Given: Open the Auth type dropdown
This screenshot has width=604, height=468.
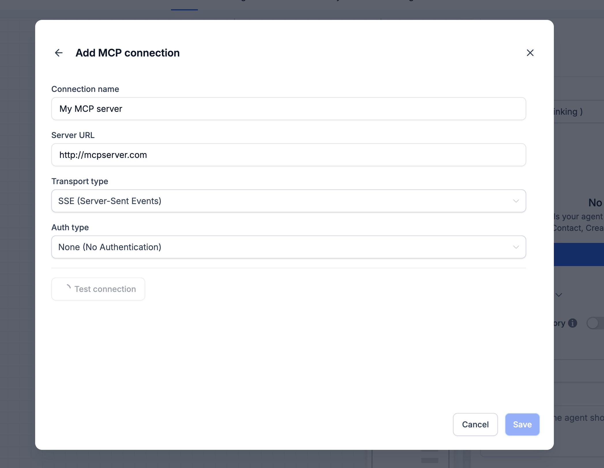Looking at the screenshot, I should pyautogui.click(x=289, y=247).
